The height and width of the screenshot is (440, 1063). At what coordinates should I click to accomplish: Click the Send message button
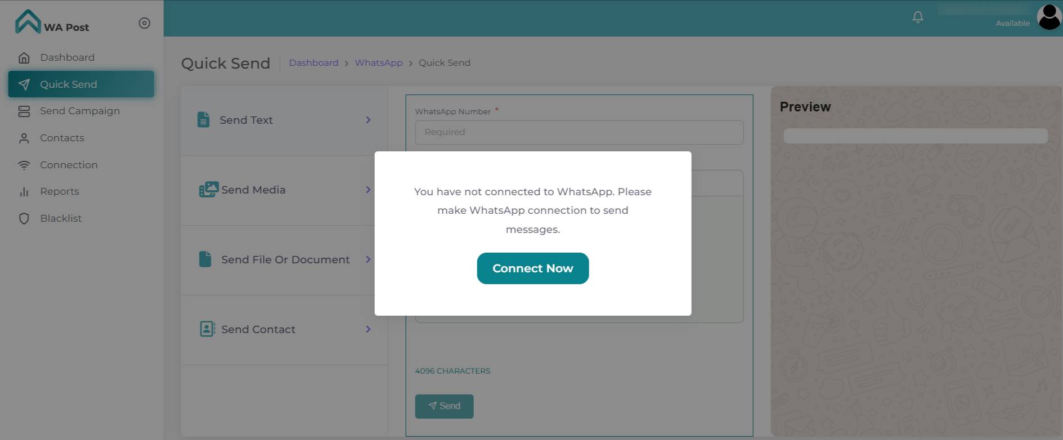tap(444, 406)
